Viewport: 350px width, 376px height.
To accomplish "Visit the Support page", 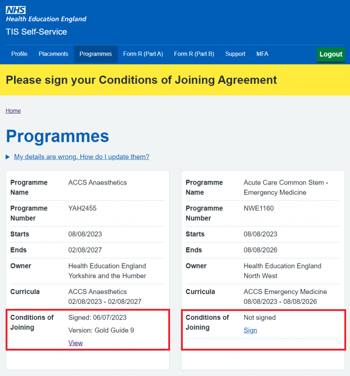I will 235,54.
